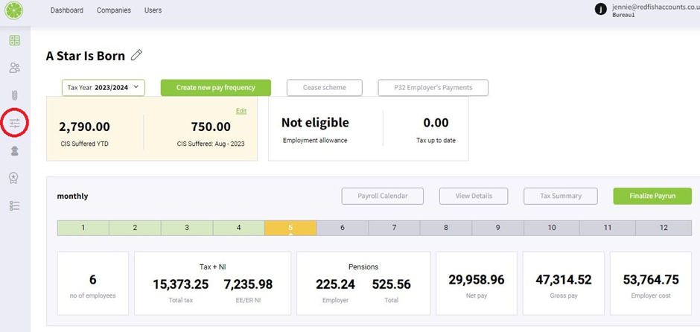700x332 pixels.
Task: Select pay period 12
Action: [664, 228]
